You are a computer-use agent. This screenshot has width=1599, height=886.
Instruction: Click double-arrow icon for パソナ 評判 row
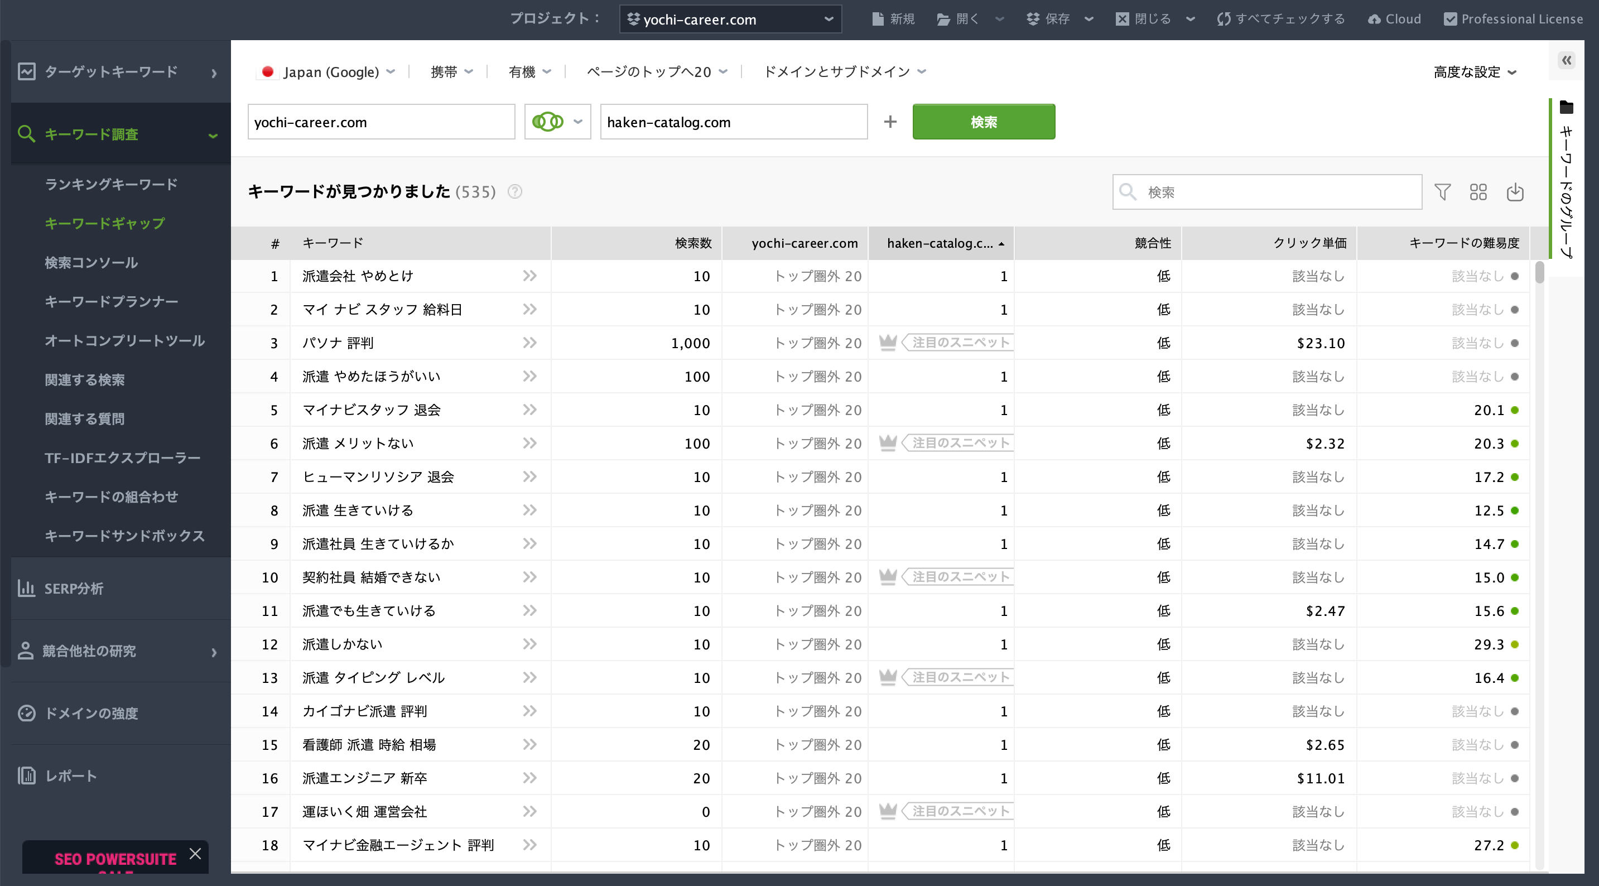[x=529, y=343]
